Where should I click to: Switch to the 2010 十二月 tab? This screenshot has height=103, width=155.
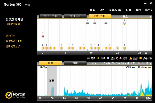(x=50, y=16)
